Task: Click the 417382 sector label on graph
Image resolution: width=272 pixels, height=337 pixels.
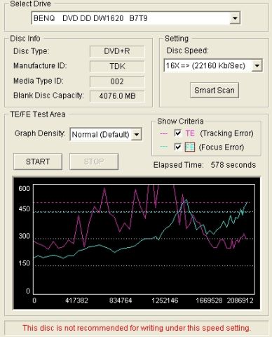Action: pos(76,300)
